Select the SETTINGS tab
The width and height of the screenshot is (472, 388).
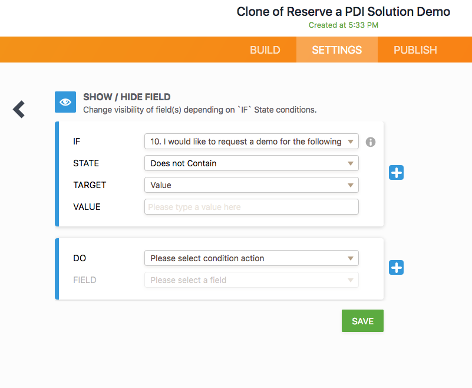(336, 50)
